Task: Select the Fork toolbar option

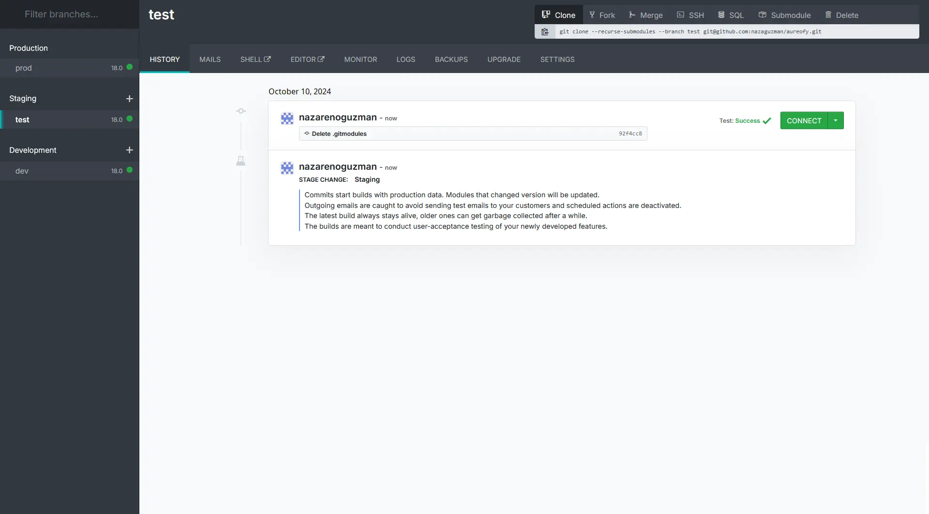Action: (602, 15)
